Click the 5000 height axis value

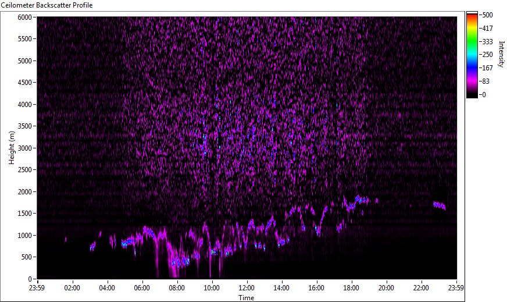[x=24, y=61]
